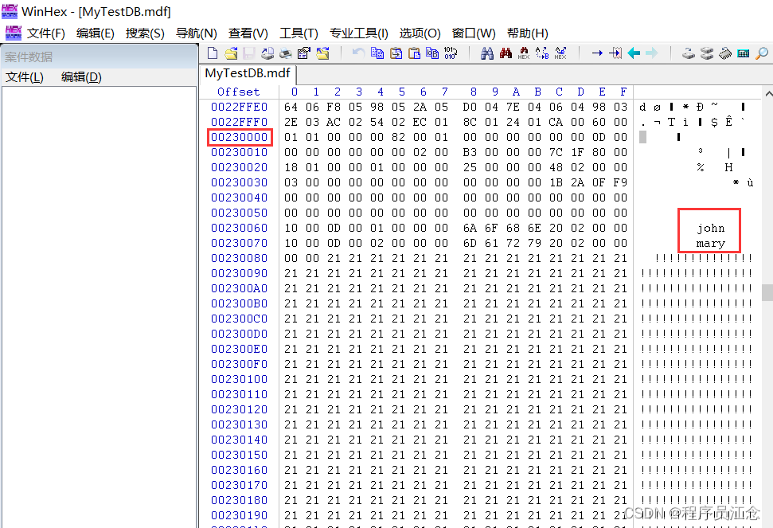The height and width of the screenshot is (528, 773).
Task: Click offset 00230070 row label
Action: click(239, 243)
